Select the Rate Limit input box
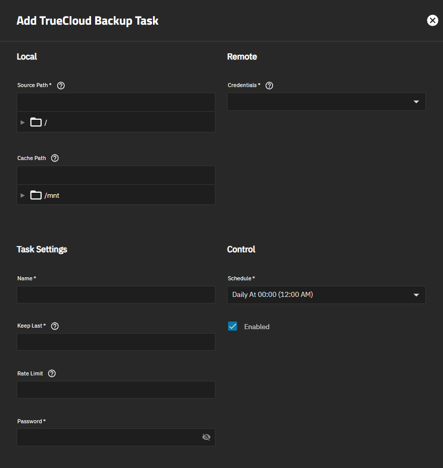 116,390
